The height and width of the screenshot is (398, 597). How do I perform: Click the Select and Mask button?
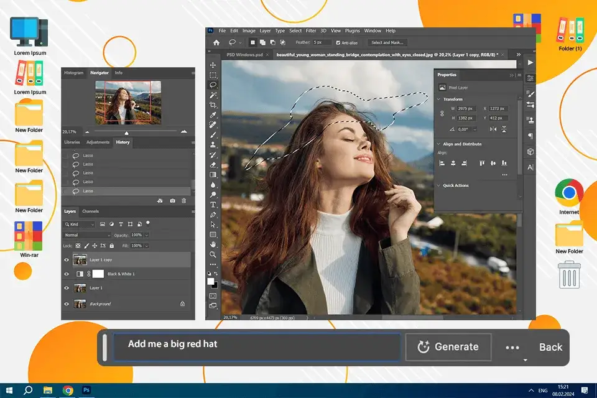pos(388,42)
